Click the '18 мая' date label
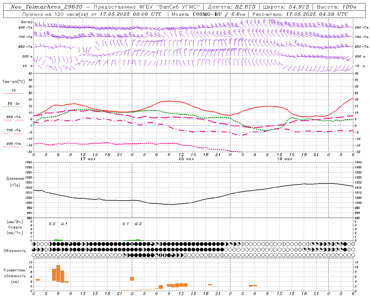This screenshot has width=370, height=296. click(x=186, y=159)
